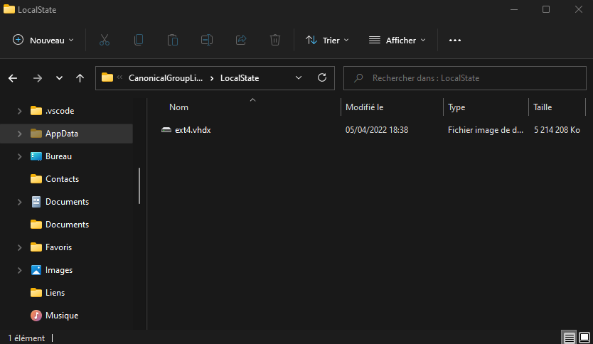Open the Trier sort menu
The height and width of the screenshot is (344, 593).
(327, 40)
